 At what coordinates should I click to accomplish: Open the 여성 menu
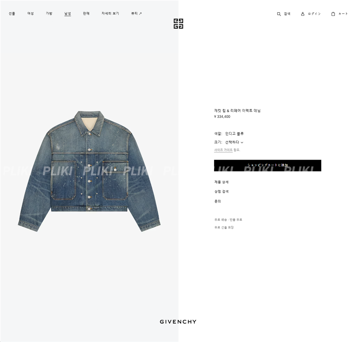click(x=30, y=14)
